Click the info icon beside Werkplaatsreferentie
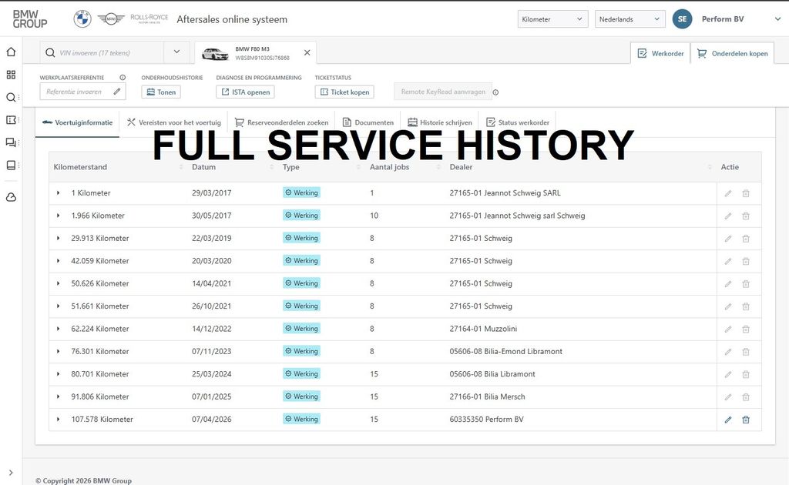This screenshot has width=789, height=485. 123,78
